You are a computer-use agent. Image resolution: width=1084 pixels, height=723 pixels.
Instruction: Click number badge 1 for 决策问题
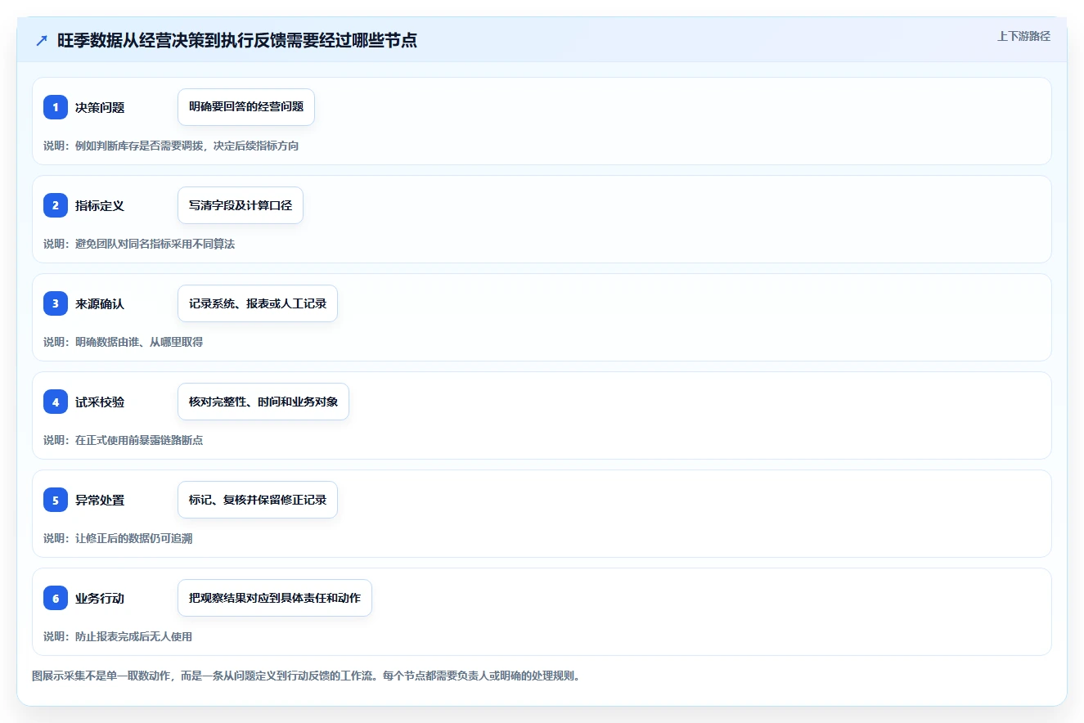[56, 107]
